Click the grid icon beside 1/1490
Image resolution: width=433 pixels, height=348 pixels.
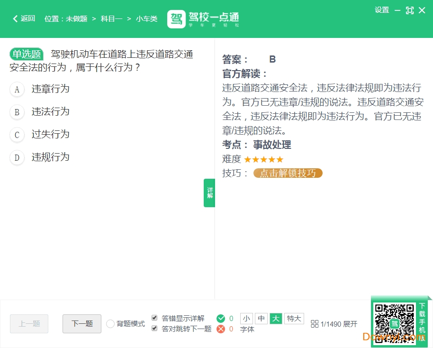316,324
